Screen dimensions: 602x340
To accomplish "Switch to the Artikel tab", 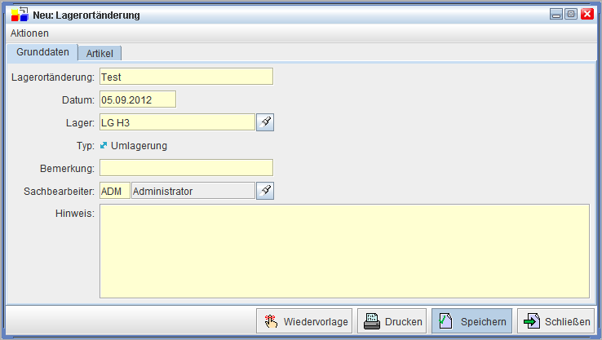I will point(100,53).
